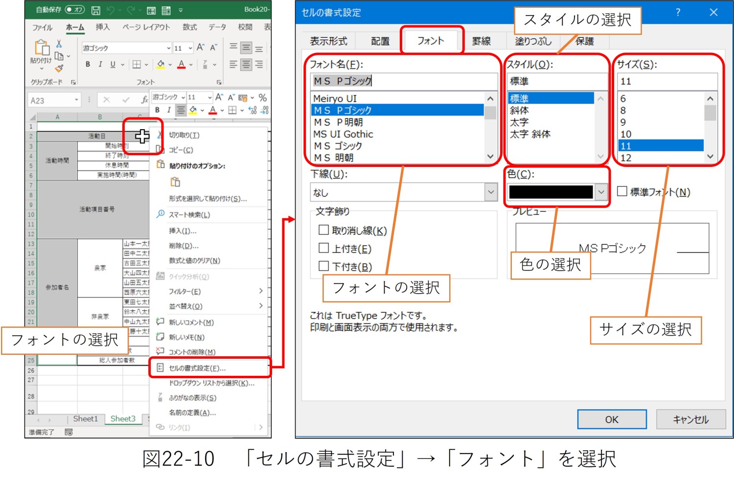Click the Paste Options clipboard icon
Viewport: 734px width, 484px height.
(175, 182)
